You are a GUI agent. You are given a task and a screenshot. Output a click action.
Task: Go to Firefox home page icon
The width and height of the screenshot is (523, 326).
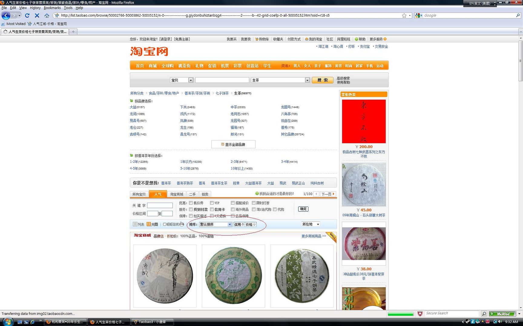(x=47, y=15)
